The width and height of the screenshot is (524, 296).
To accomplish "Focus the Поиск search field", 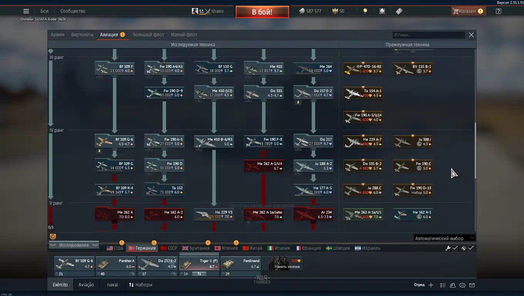I will (428, 35).
